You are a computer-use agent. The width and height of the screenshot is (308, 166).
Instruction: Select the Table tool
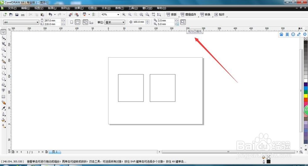pos(3,96)
